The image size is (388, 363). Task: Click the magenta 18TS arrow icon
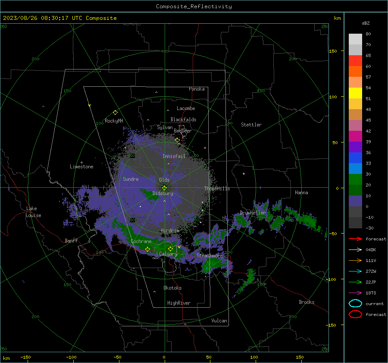click(355, 293)
